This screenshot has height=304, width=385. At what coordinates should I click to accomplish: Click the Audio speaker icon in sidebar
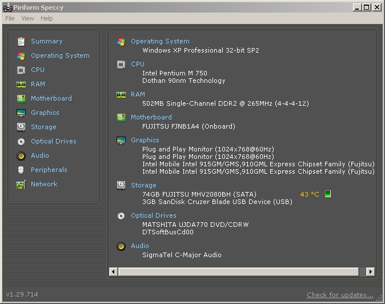click(21, 156)
